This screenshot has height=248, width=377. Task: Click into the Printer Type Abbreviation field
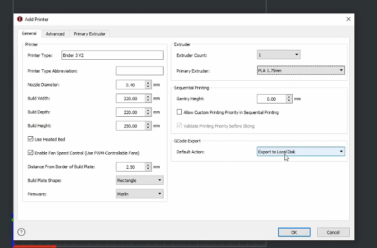click(139, 71)
